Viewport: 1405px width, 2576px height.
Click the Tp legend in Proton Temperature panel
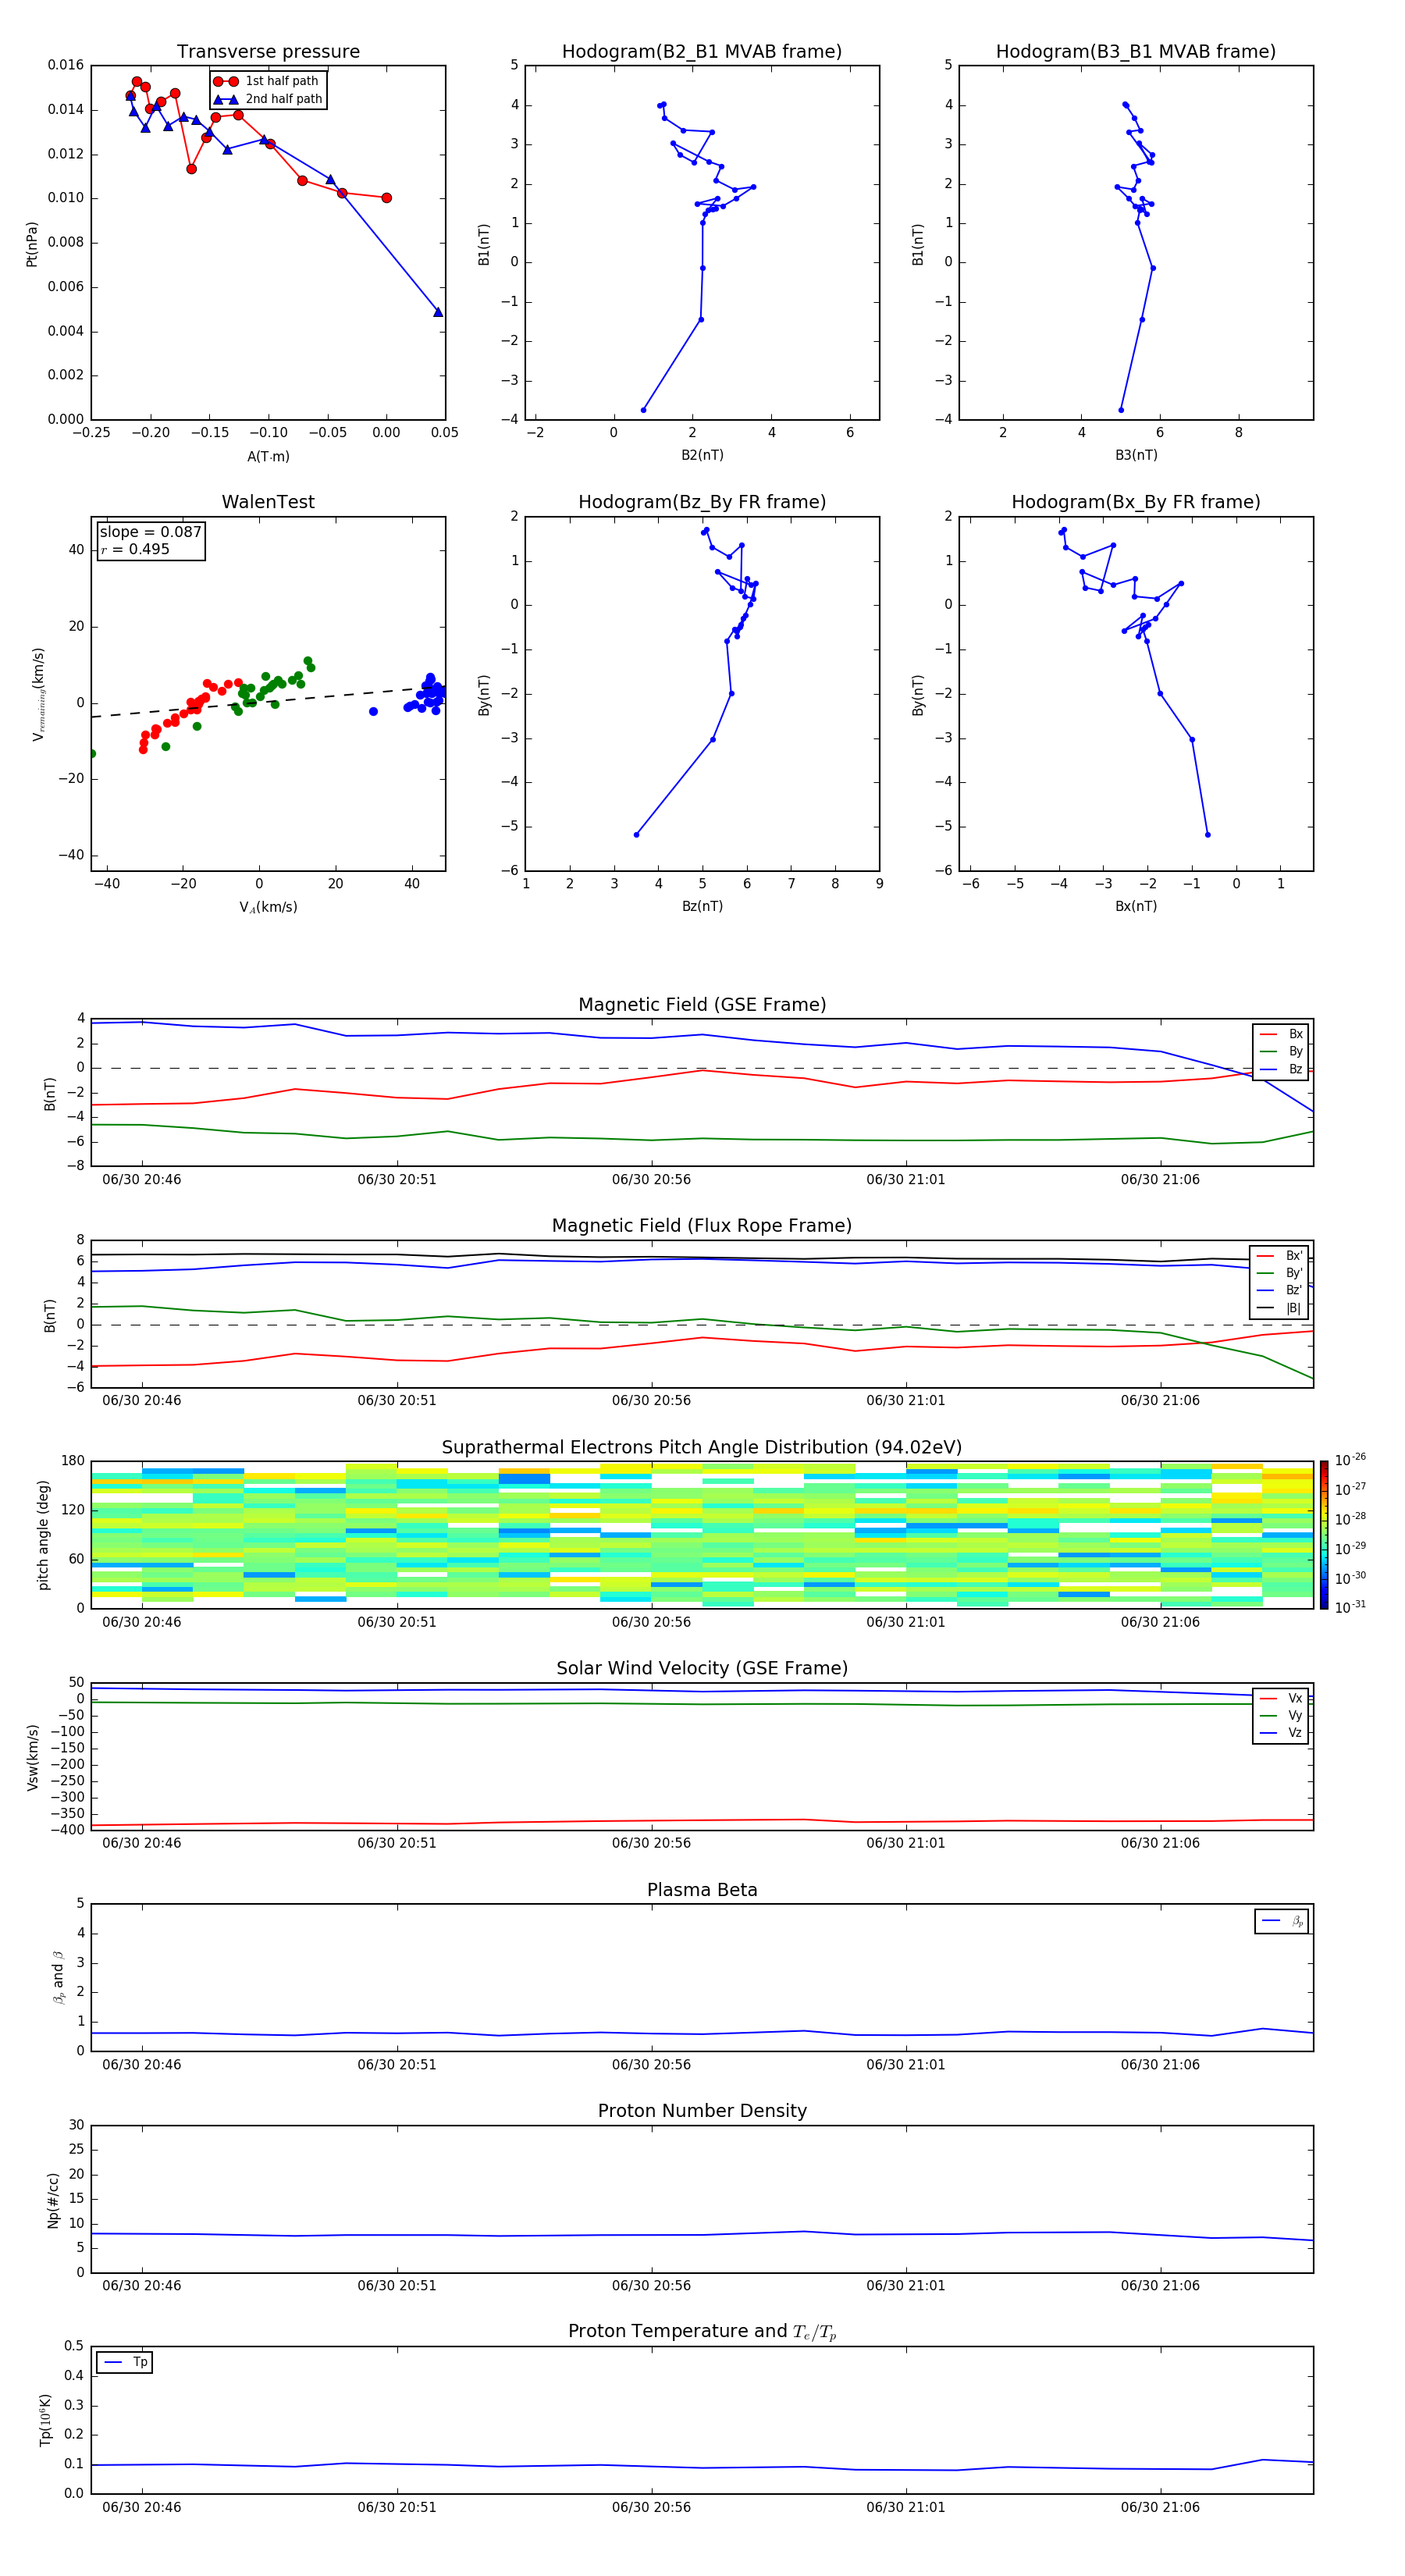coord(125,2362)
